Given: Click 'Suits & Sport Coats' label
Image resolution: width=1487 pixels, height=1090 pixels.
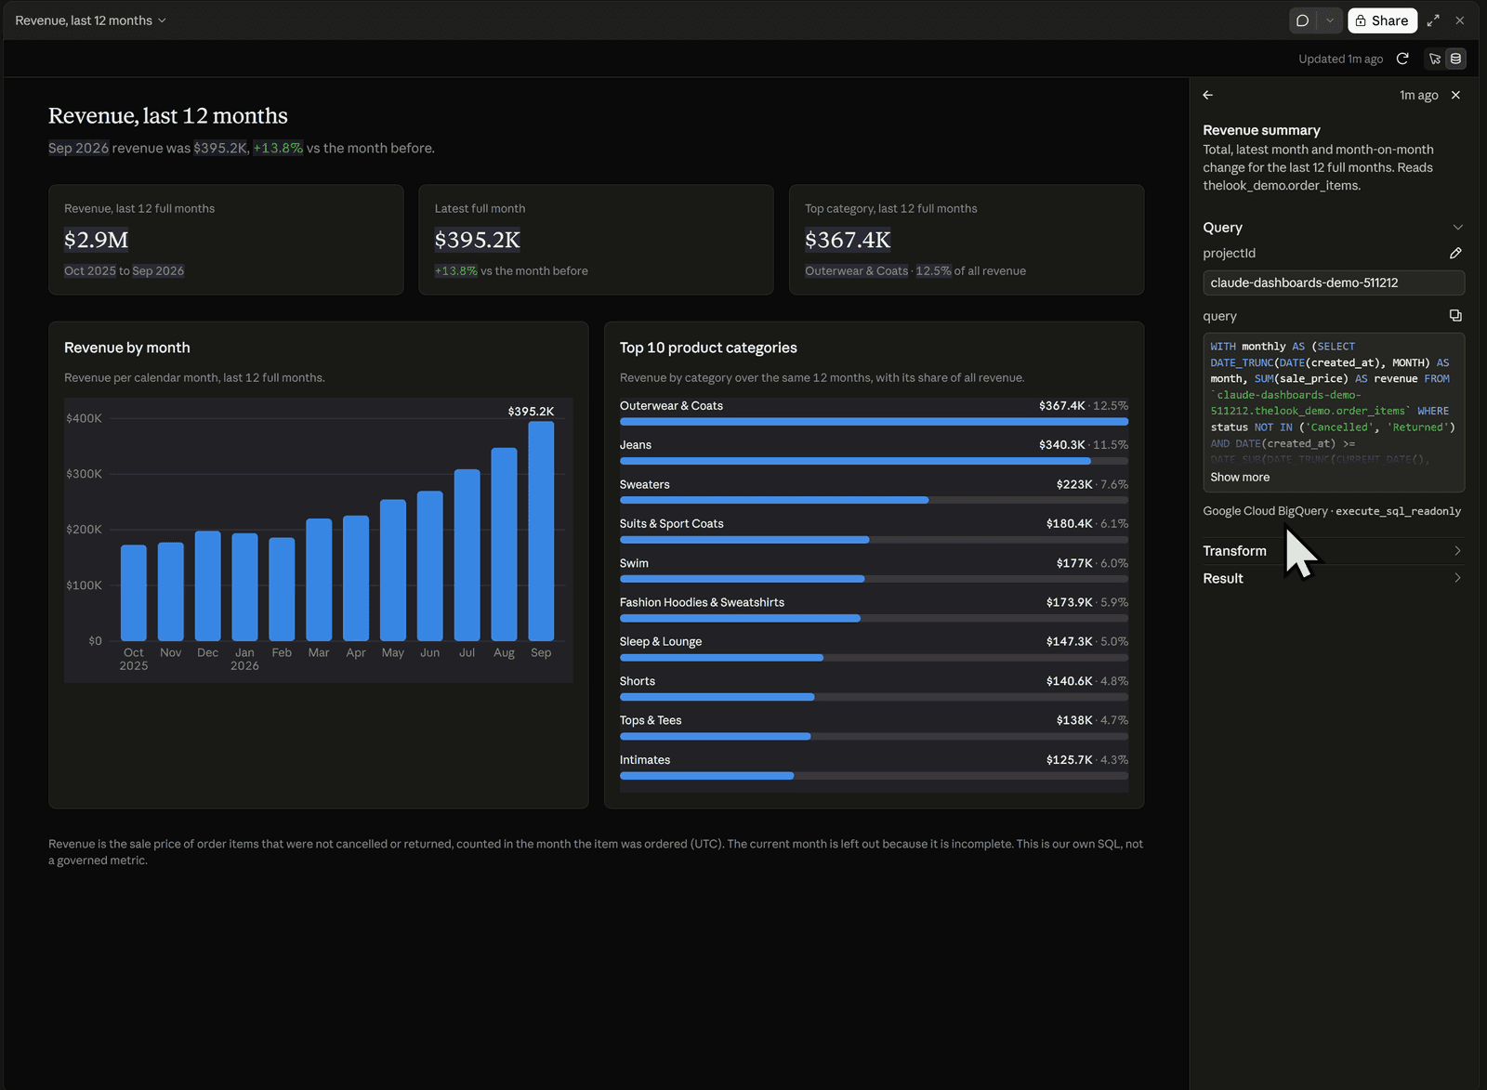Looking at the screenshot, I should 672,523.
